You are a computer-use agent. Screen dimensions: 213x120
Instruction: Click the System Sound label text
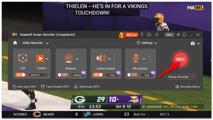click(x=105, y=69)
